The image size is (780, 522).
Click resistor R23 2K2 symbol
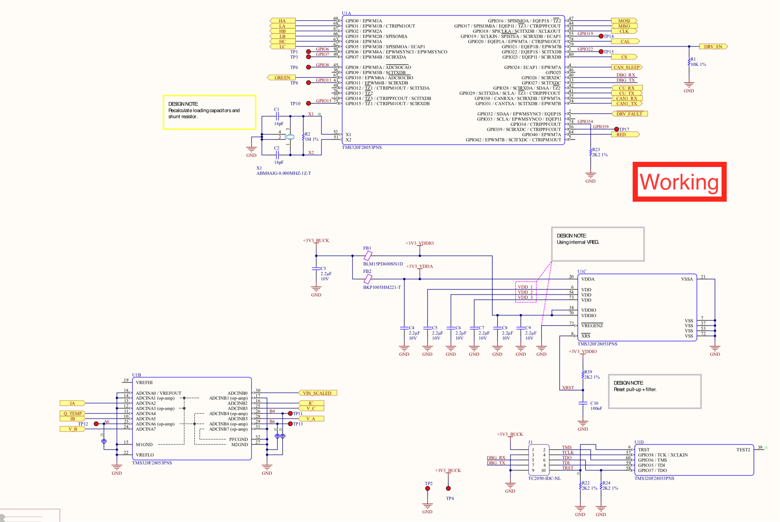point(591,152)
